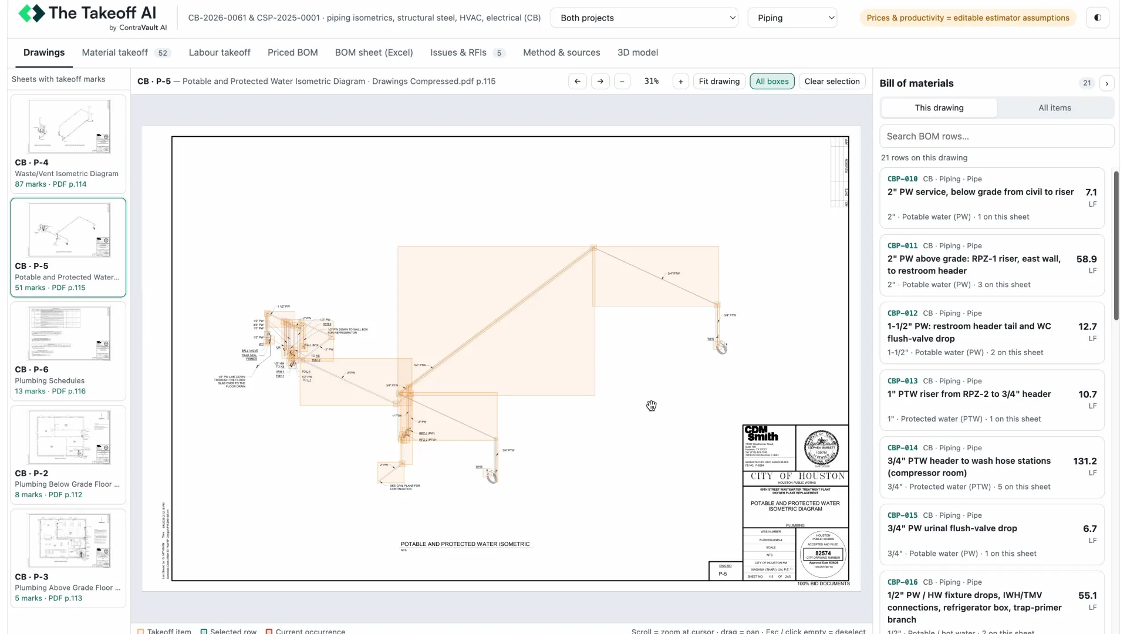Select BOM row CBP-011
Image resolution: width=1127 pixels, height=634 pixels.
992,265
